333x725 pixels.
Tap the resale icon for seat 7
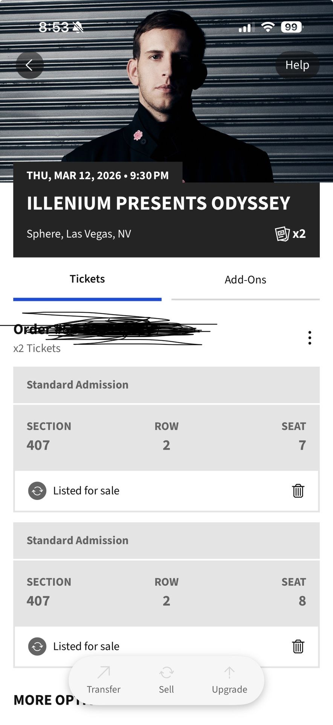tap(37, 491)
